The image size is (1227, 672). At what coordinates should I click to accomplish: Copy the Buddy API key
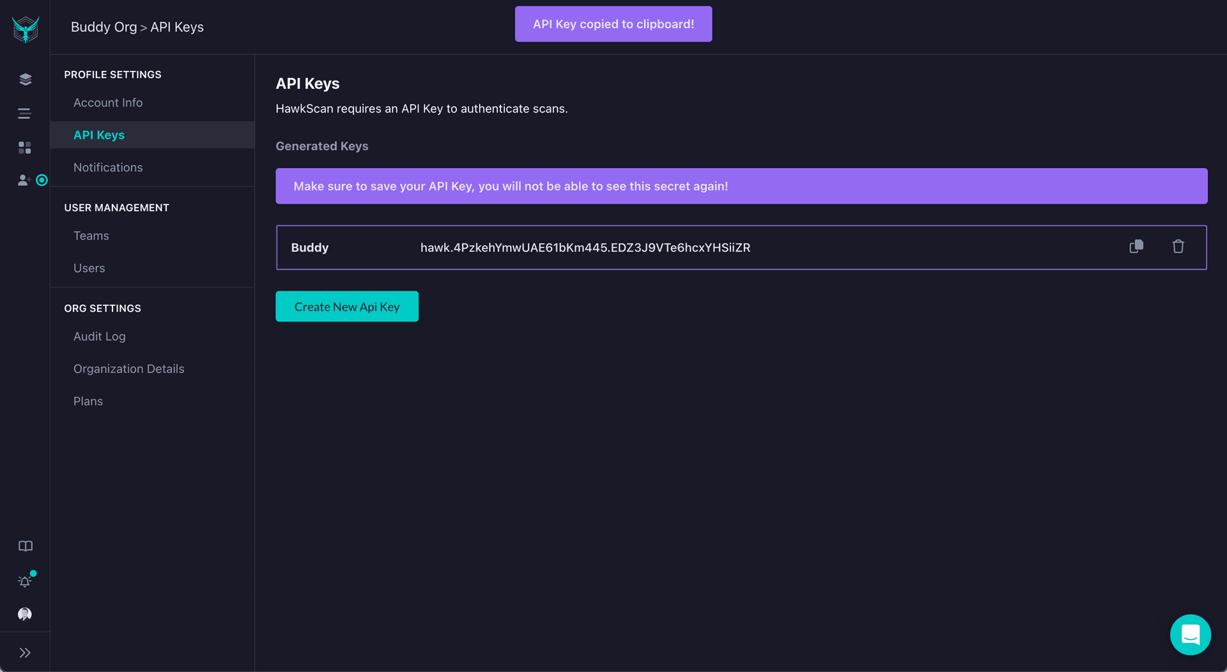click(x=1136, y=247)
